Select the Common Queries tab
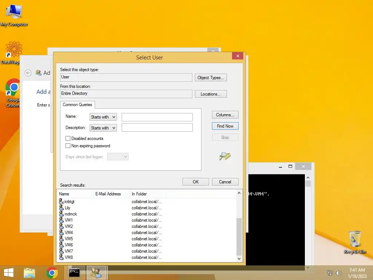Image resolution: width=373 pixels, height=280 pixels. 77,105
